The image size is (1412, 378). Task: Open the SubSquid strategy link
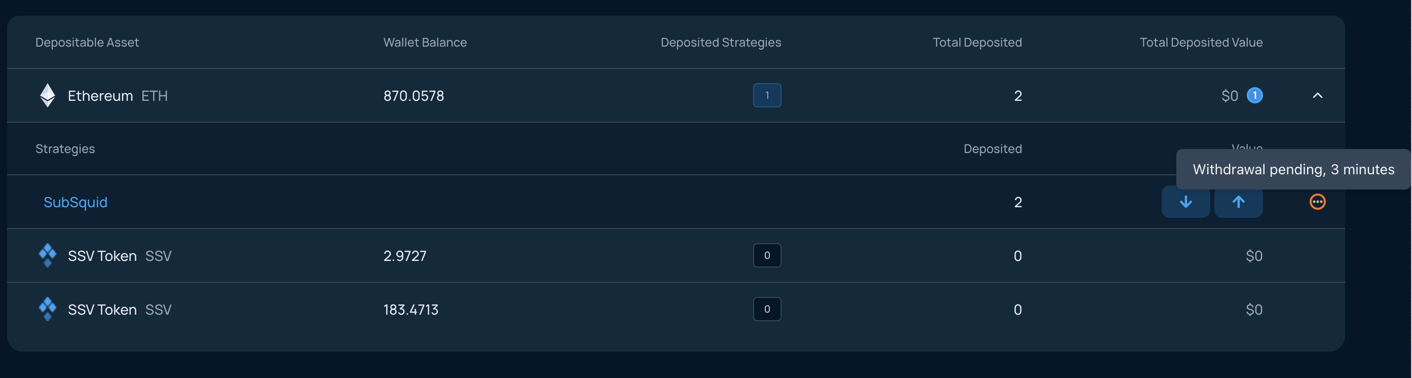point(76,202)
